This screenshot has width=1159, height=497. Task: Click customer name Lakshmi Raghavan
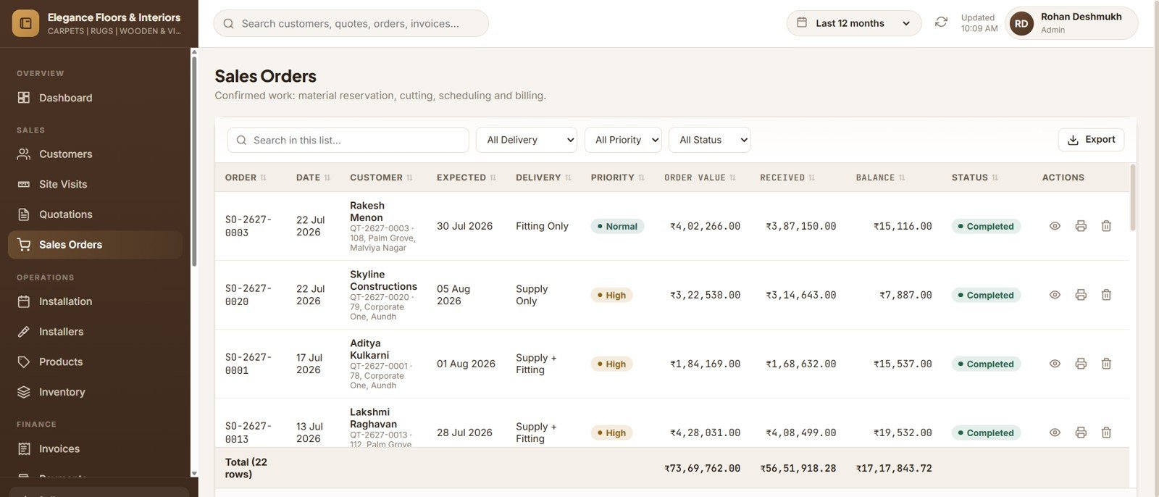(373, 418)
